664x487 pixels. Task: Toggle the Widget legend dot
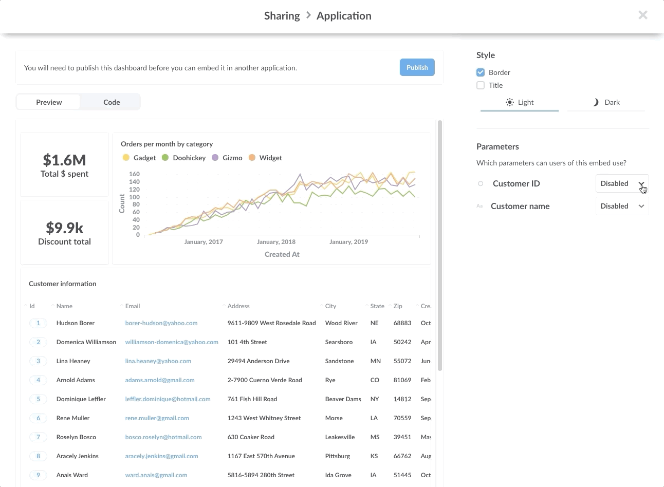[252, 158]
